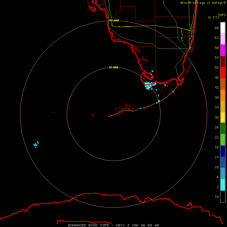Click the "38" legend value

pyautogui.click(x=217, y=97)
